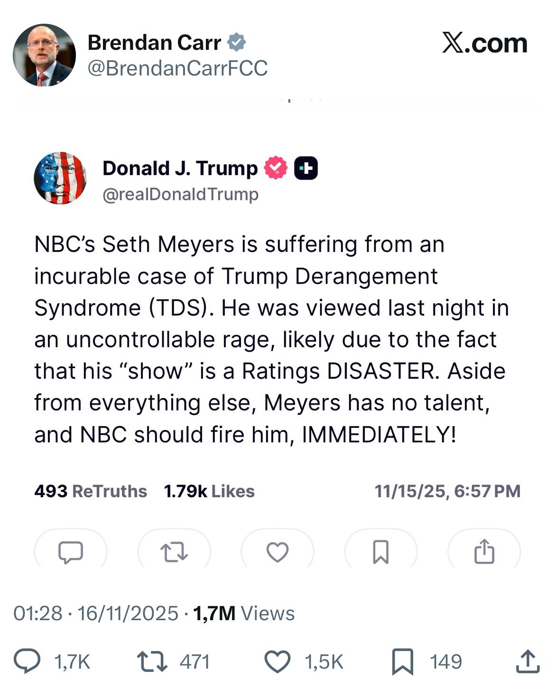Toggle the embedded post's bookmark icon
This screenshot has width=555, height=698.
[381, 552]
